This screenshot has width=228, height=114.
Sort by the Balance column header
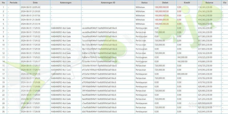click(209, 2)
